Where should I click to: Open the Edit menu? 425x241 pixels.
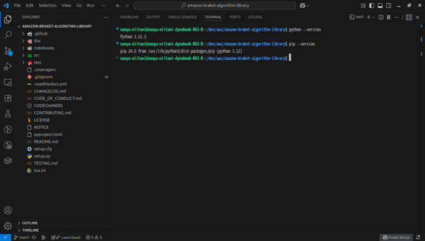[x=29, y=6]
